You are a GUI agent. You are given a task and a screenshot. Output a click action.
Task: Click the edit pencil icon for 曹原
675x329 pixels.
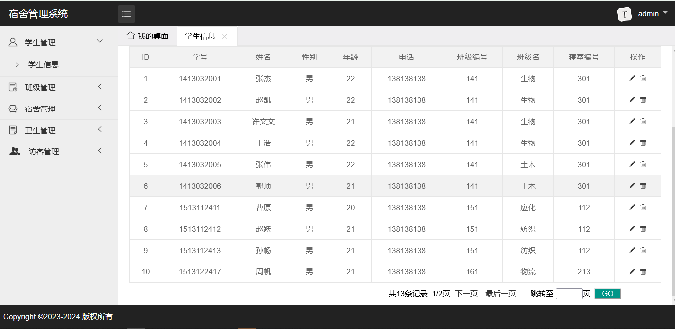click(x=632, y=207)
